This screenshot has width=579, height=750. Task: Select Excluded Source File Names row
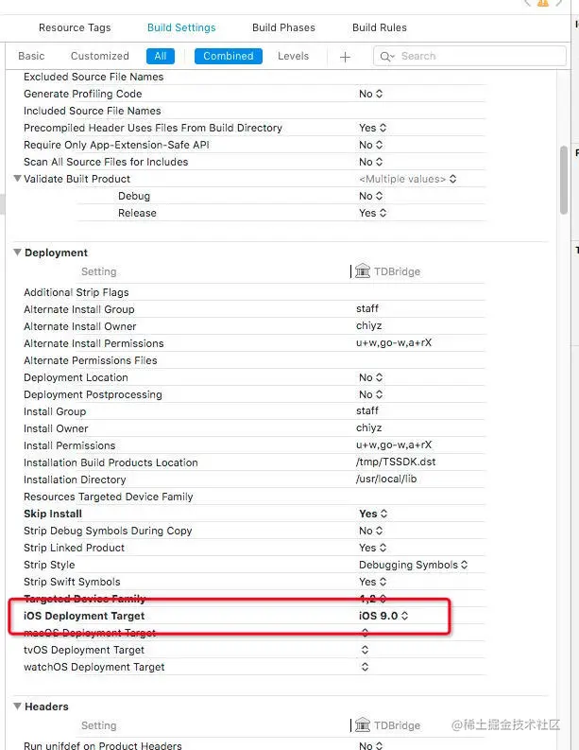tap(255, 77)
